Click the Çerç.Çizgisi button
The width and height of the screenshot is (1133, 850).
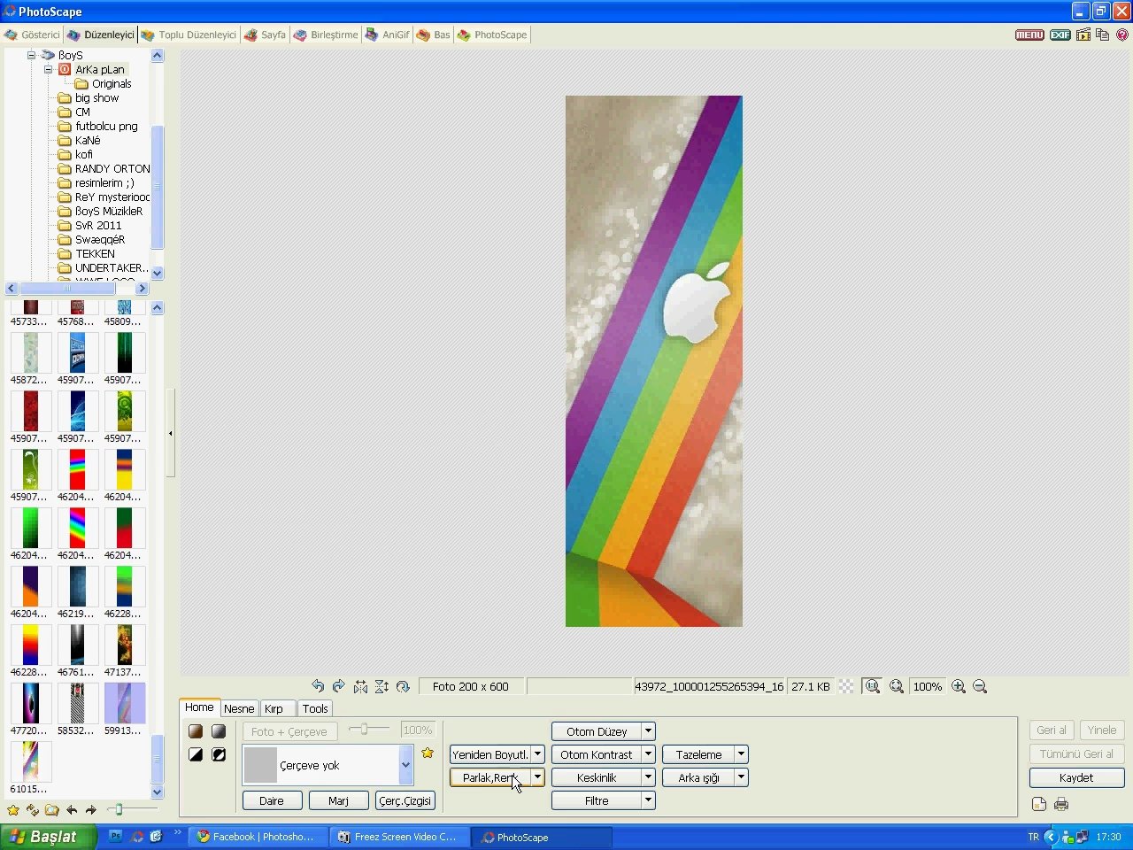click(405, 800)
